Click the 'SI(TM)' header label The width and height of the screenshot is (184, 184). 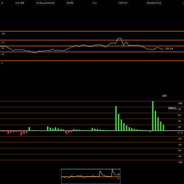click(x=70, y=3)
